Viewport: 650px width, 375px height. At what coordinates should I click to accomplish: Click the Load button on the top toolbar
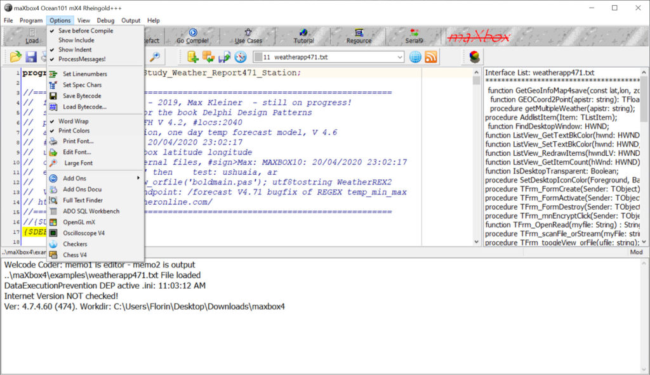click(32, 37)
